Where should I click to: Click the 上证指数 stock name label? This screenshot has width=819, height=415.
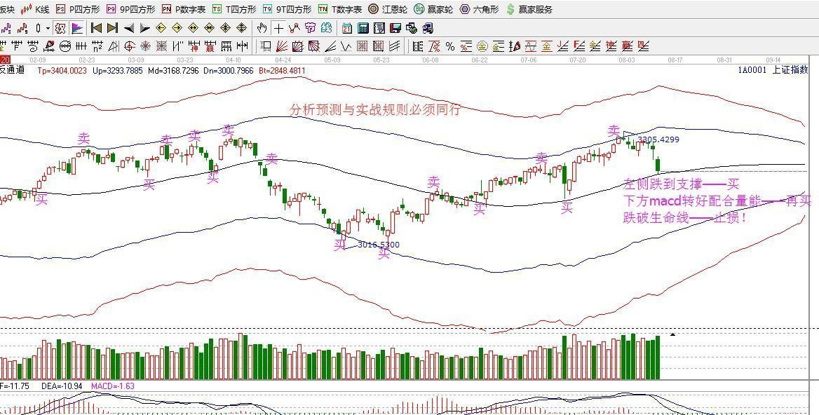(790, 70)
